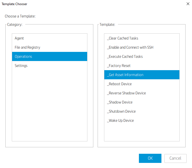Select _Get Asset Information template

click(x=142, y=75)
